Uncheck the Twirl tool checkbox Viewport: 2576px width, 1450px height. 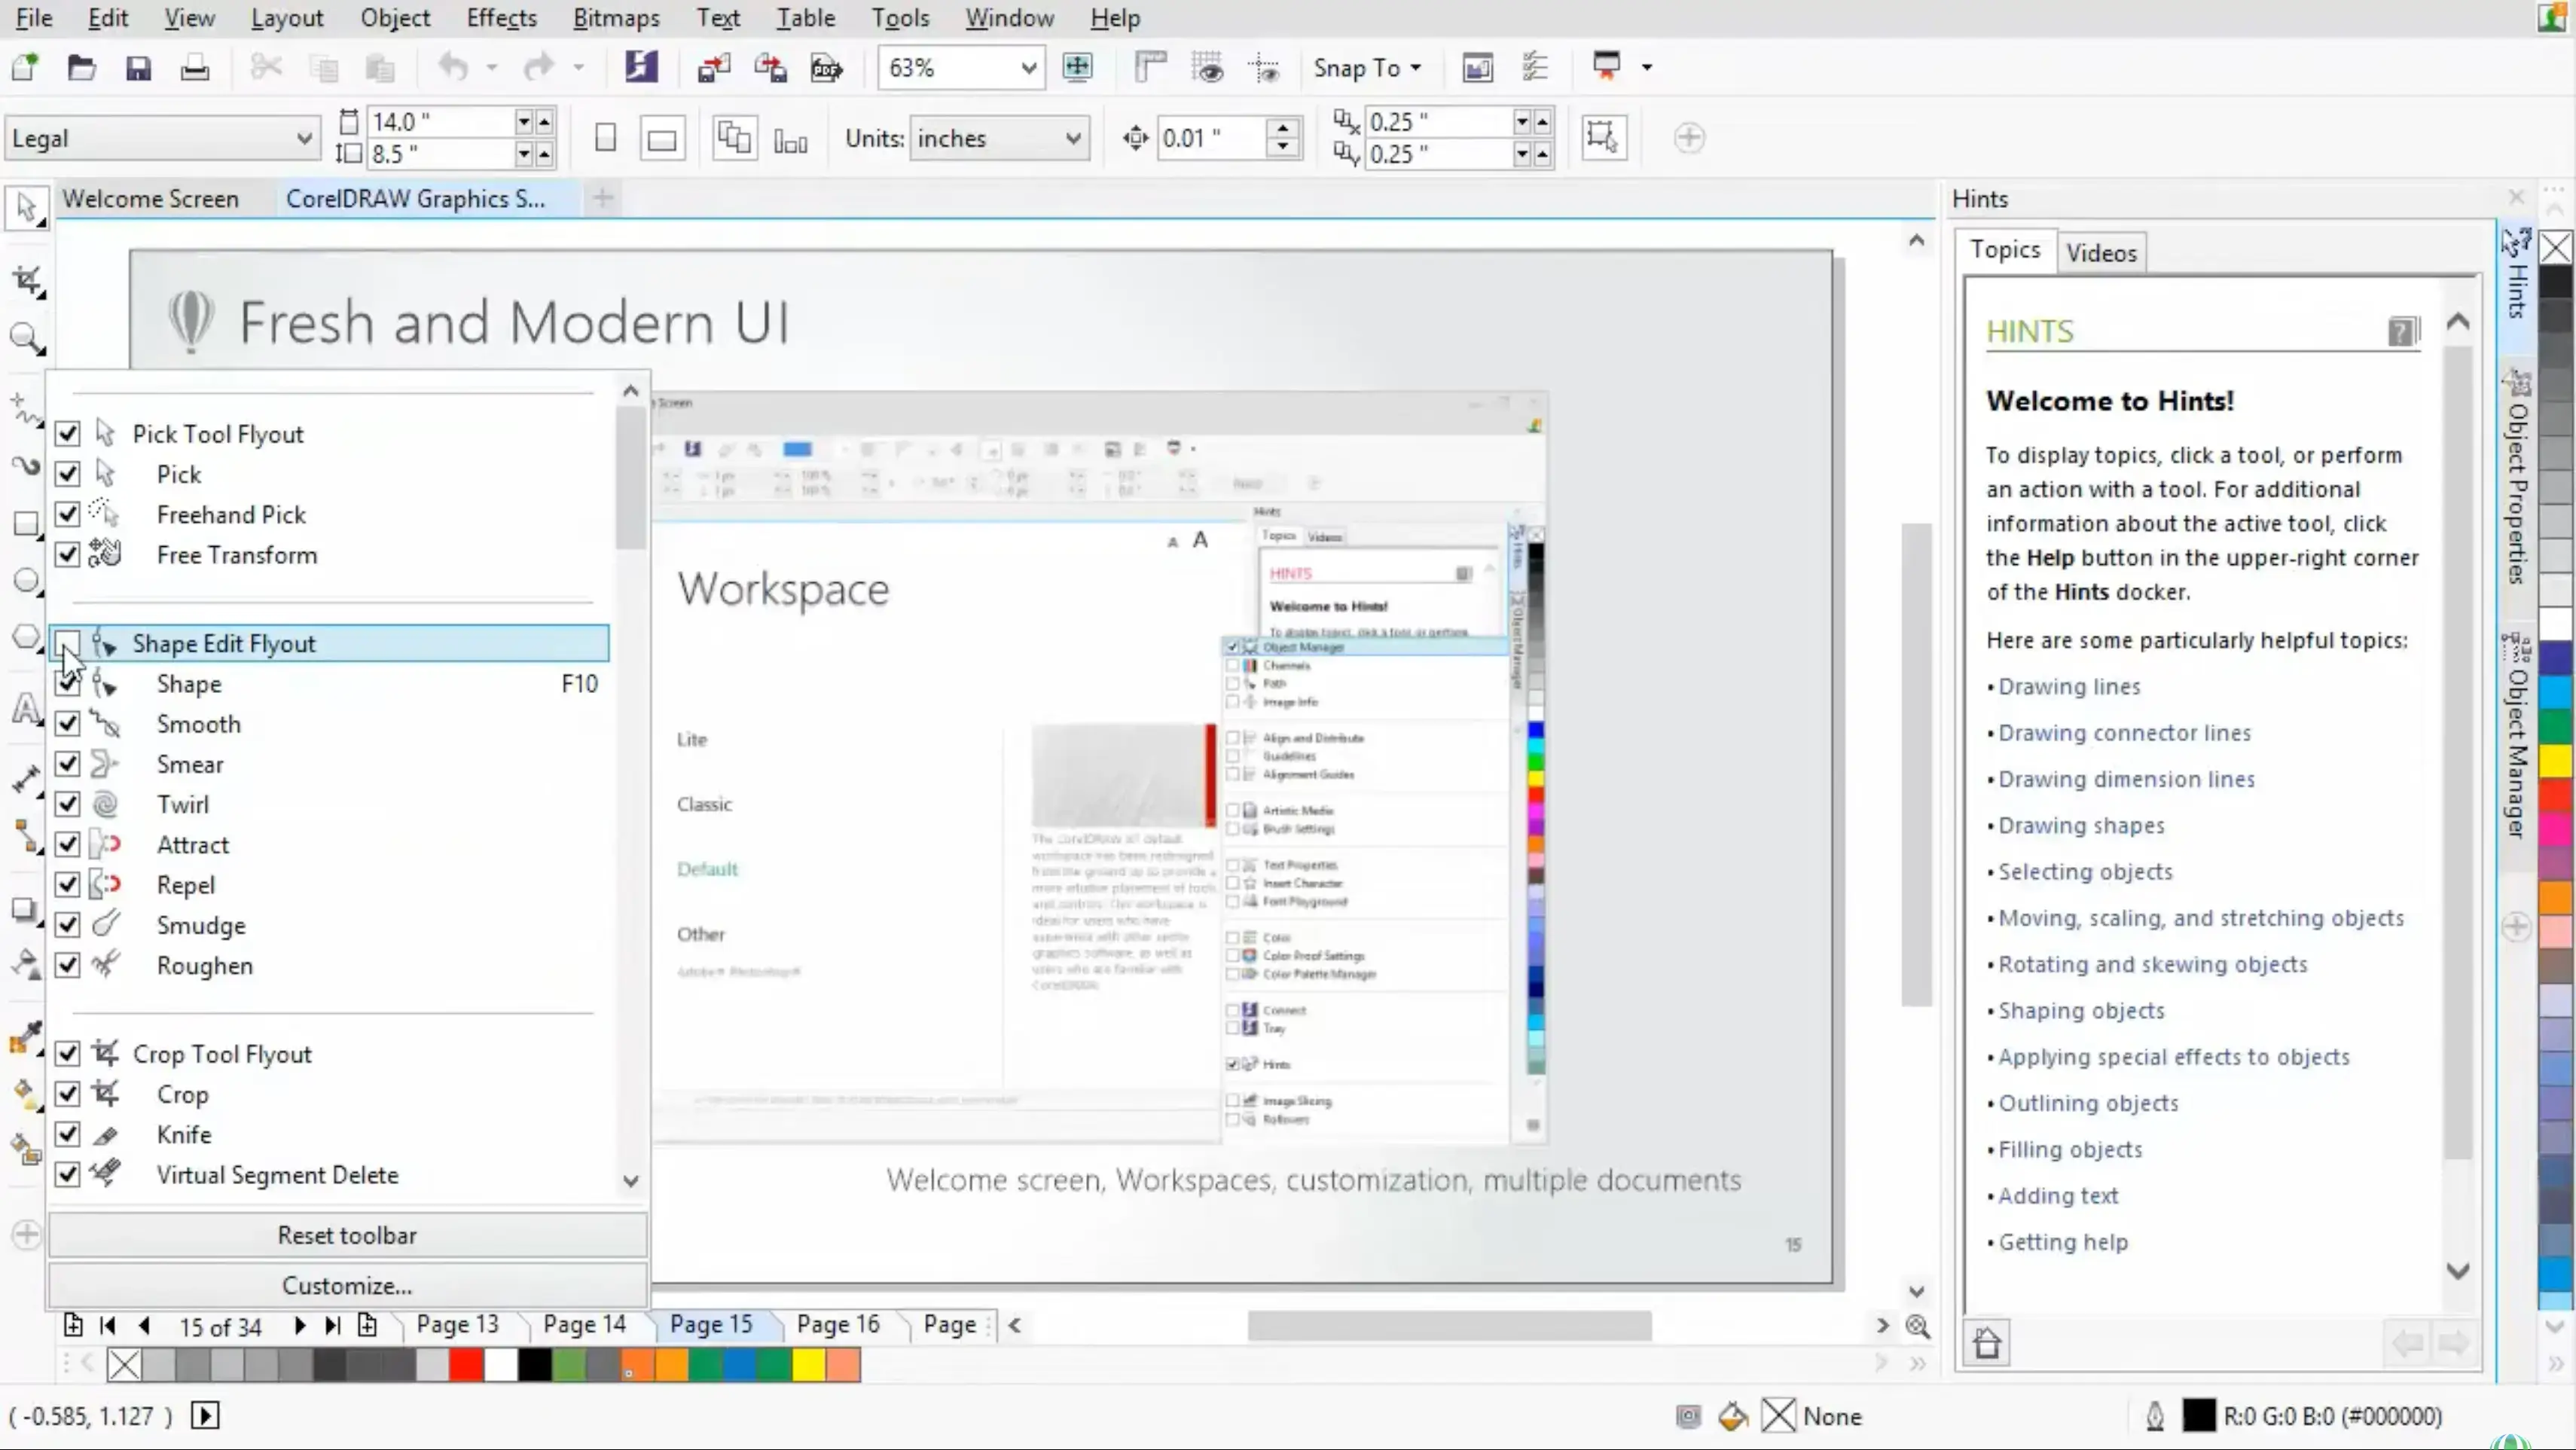point(67,804)
